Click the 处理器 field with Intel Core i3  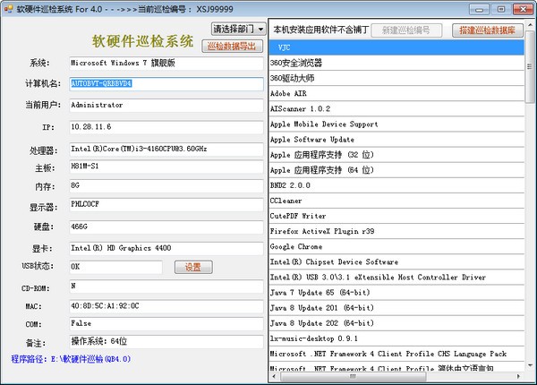pos(166,150)
